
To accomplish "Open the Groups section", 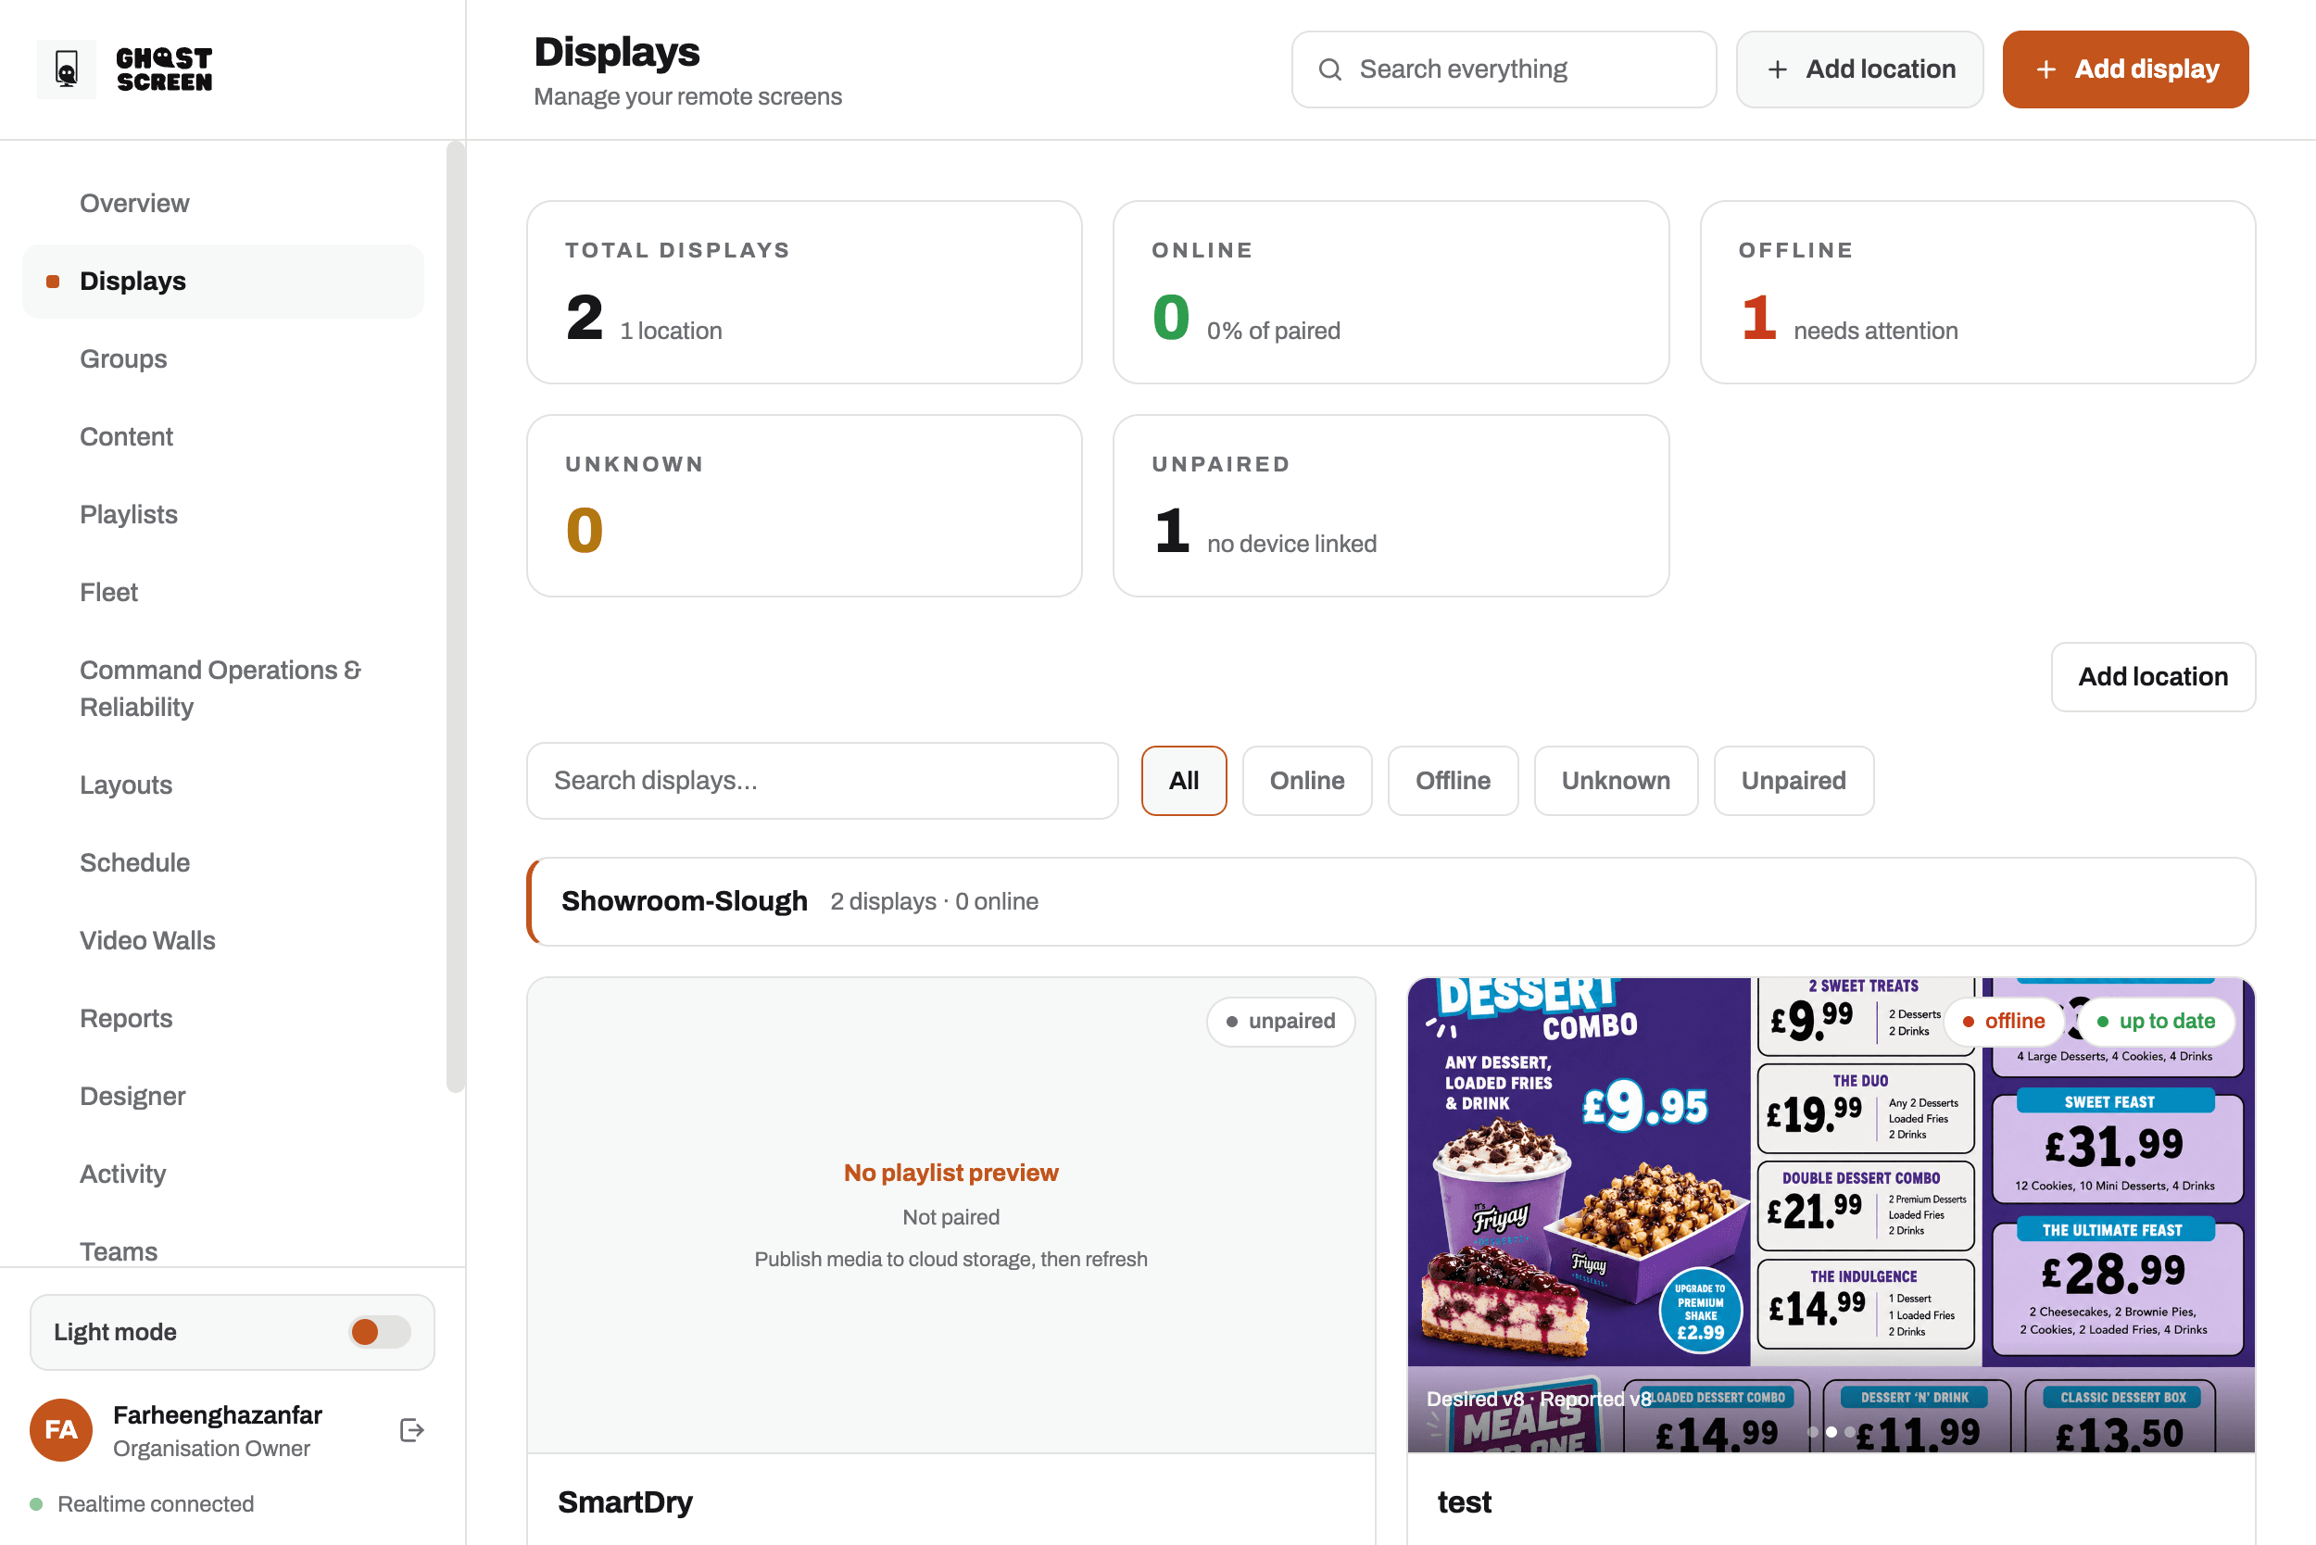I will tap(123, 358).
